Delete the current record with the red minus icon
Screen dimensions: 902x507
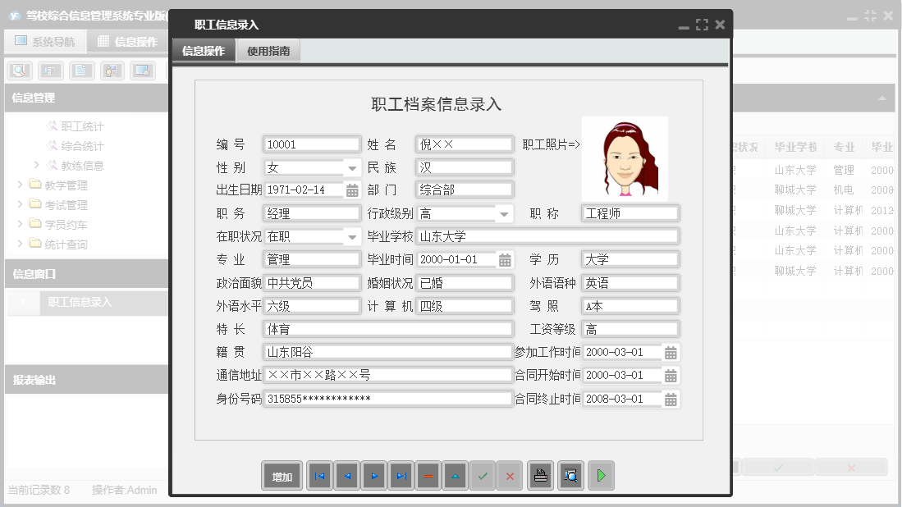[428, 475]
